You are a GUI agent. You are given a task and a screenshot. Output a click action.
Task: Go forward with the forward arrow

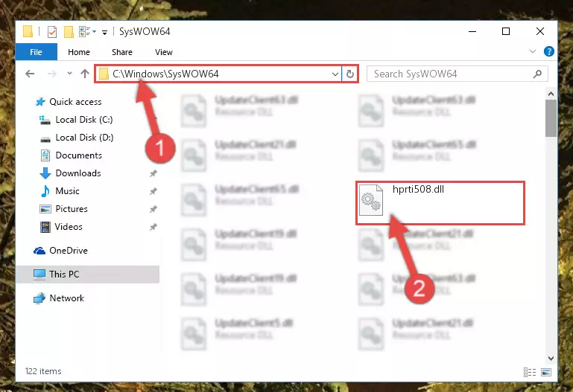52,74
